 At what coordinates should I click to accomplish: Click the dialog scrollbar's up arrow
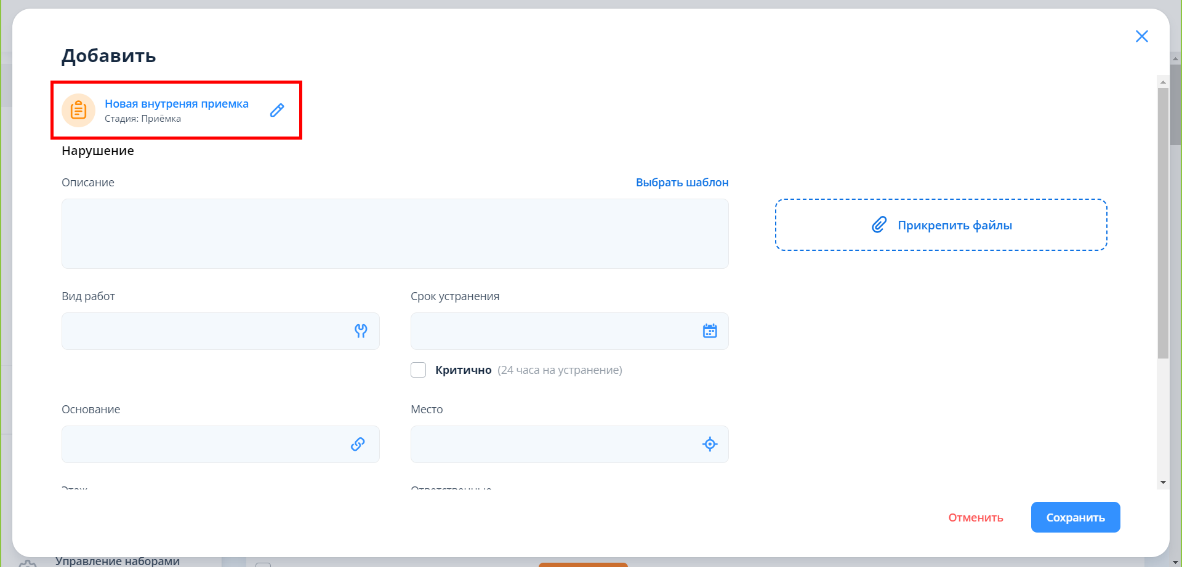pyautogui.click(x=1163, y=82)
